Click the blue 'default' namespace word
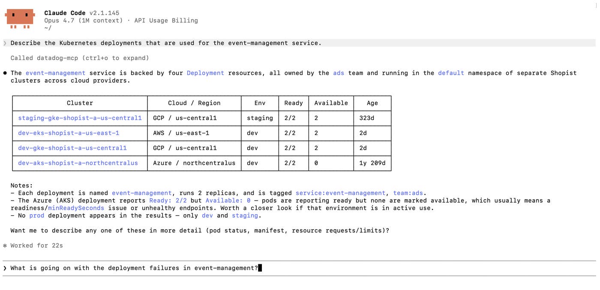The width and height of the screenshot is (600, 290). [x=451, y=73]
